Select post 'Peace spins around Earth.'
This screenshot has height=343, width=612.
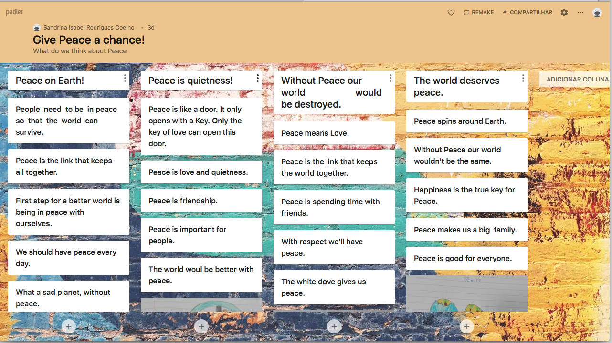[467, 121]
